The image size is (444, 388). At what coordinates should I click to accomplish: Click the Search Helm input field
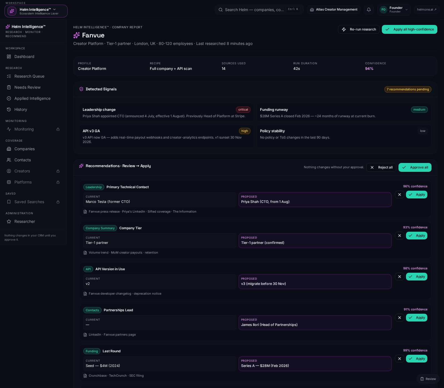[259, 10]
